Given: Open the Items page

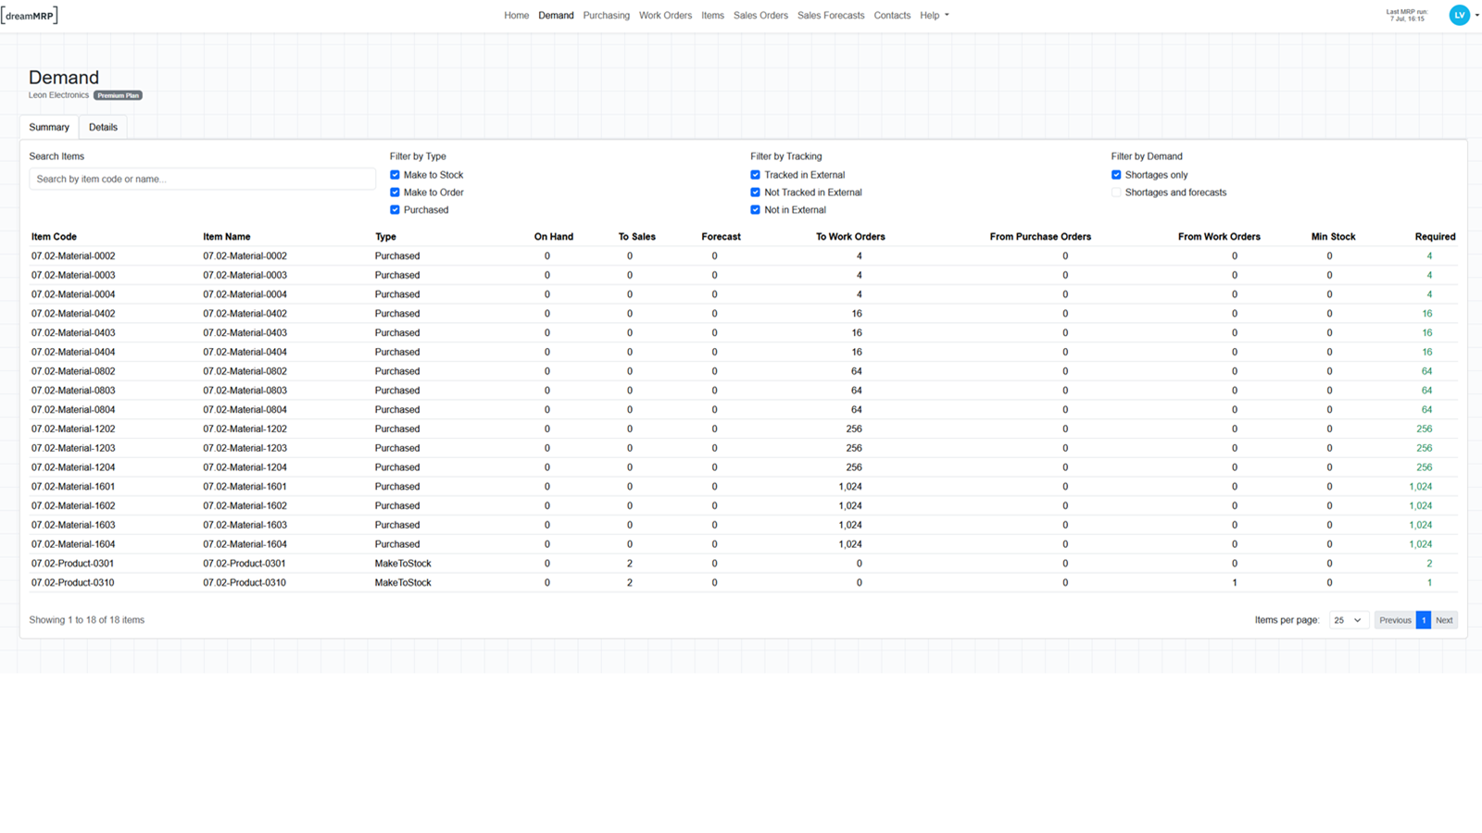Looking at the screenshot, I should [712, 16].
